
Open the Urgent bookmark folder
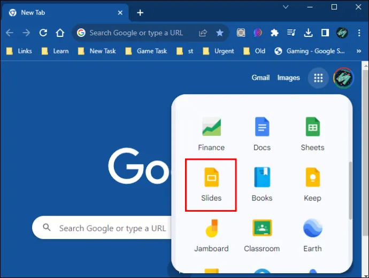218,51
